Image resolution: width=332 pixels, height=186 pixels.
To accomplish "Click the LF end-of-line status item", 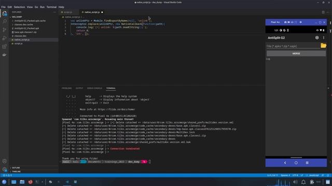I will coord(302,175).
